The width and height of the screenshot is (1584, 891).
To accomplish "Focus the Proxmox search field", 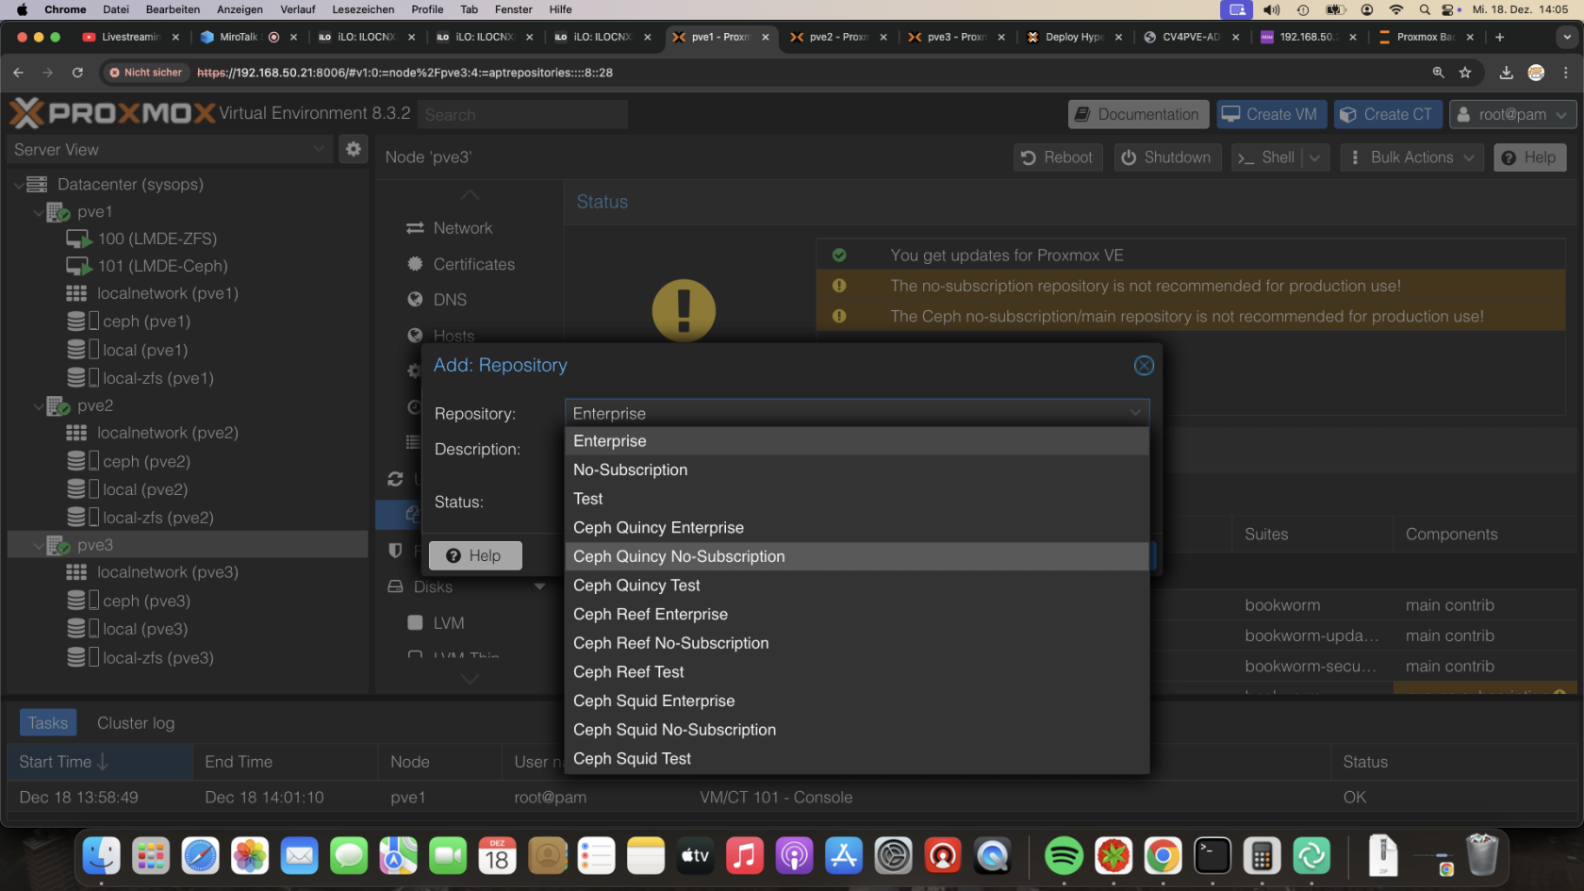I will [x=522, y=114].
